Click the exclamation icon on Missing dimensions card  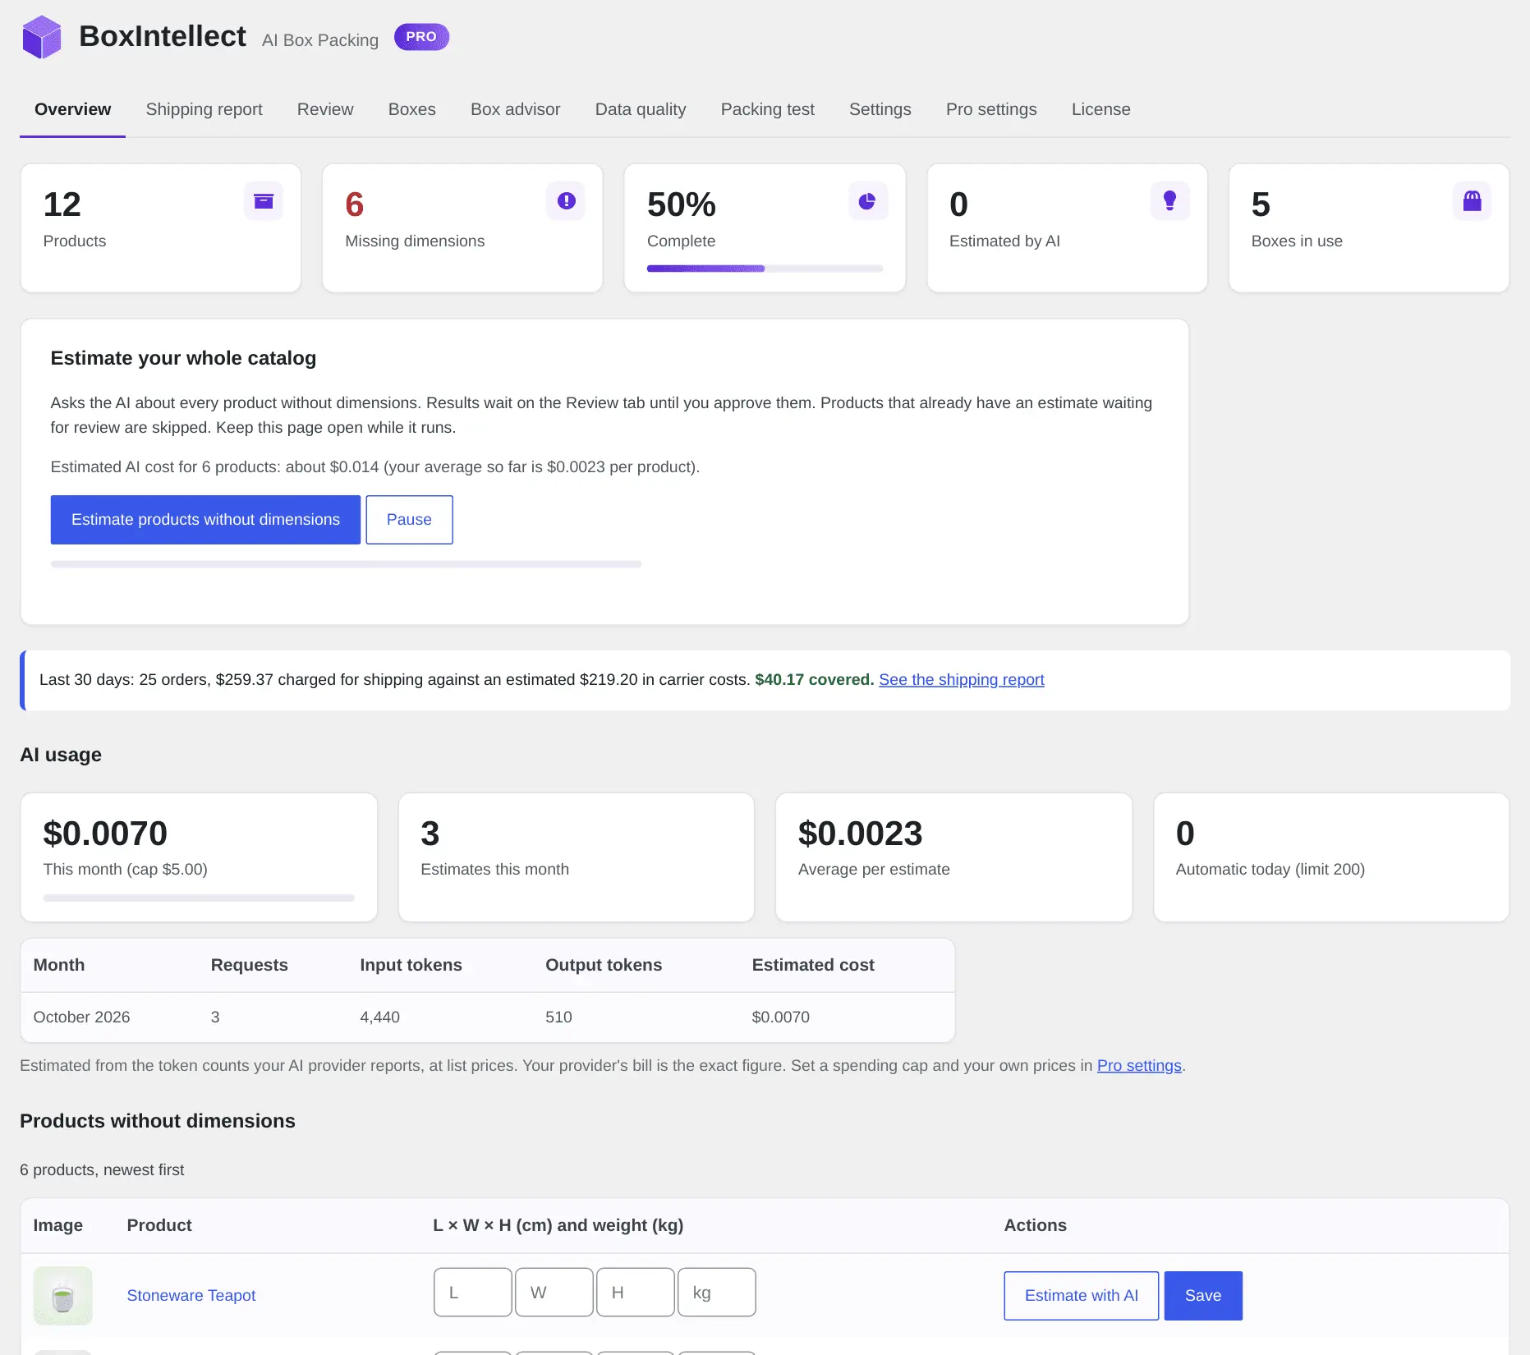click(566, 201)
